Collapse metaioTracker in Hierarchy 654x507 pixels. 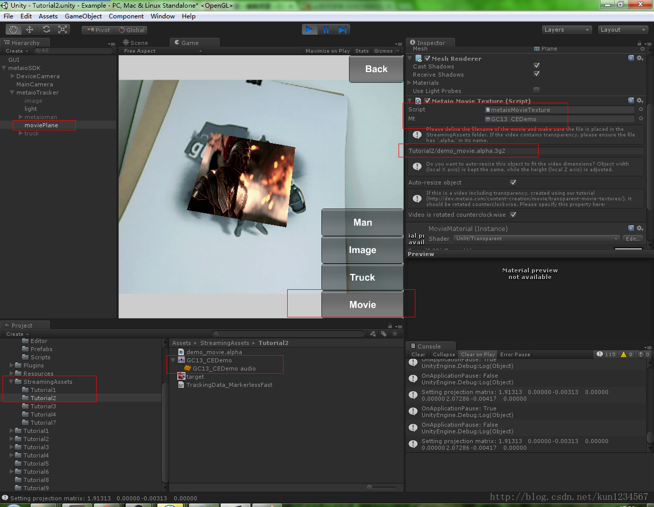pyautogui.click(x=12, y=93)
